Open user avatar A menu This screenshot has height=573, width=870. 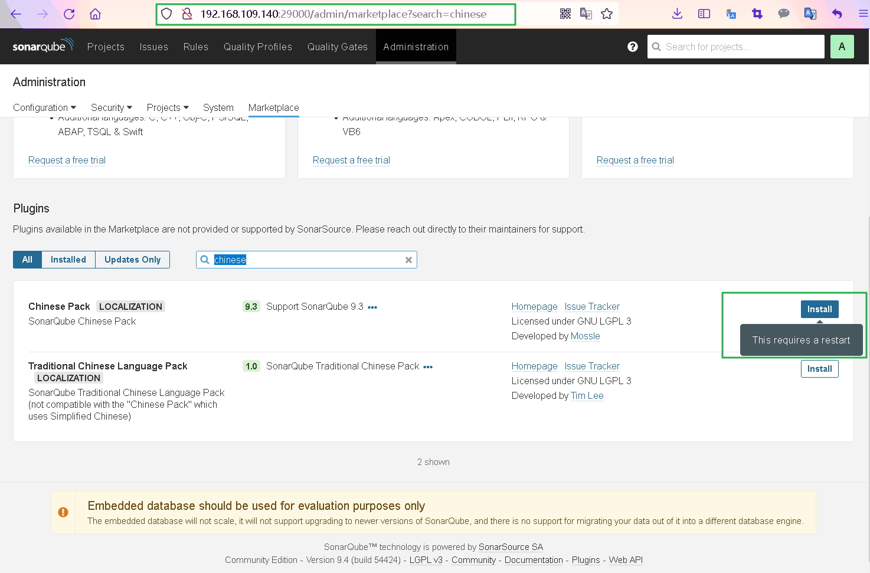point(842,47)
